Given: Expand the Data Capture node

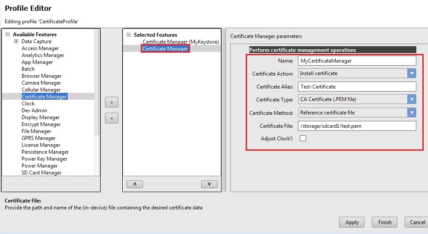Looking at the screenshot, I should (16, 41).
